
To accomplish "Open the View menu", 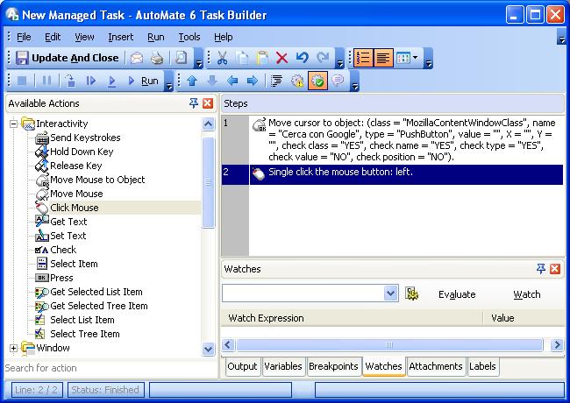I will [x=84, y=37].
